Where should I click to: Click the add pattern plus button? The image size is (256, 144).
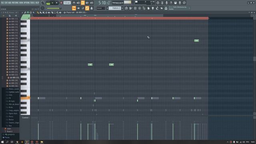122,8
